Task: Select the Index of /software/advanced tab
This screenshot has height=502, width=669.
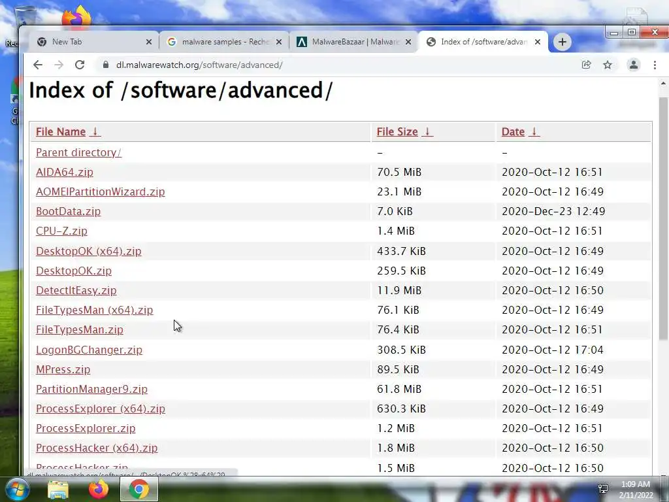Action: click(483, 42)
